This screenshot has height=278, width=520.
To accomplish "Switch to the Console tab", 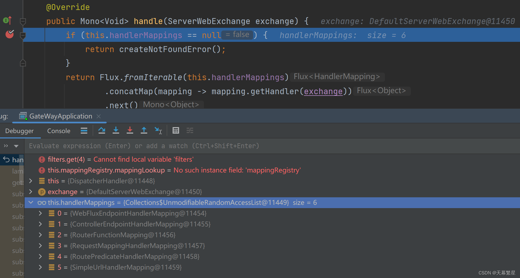I will (x=58, y=131).
